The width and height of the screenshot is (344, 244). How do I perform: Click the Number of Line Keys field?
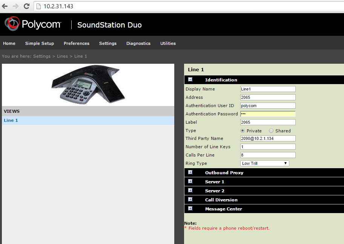tap(268, 147)
